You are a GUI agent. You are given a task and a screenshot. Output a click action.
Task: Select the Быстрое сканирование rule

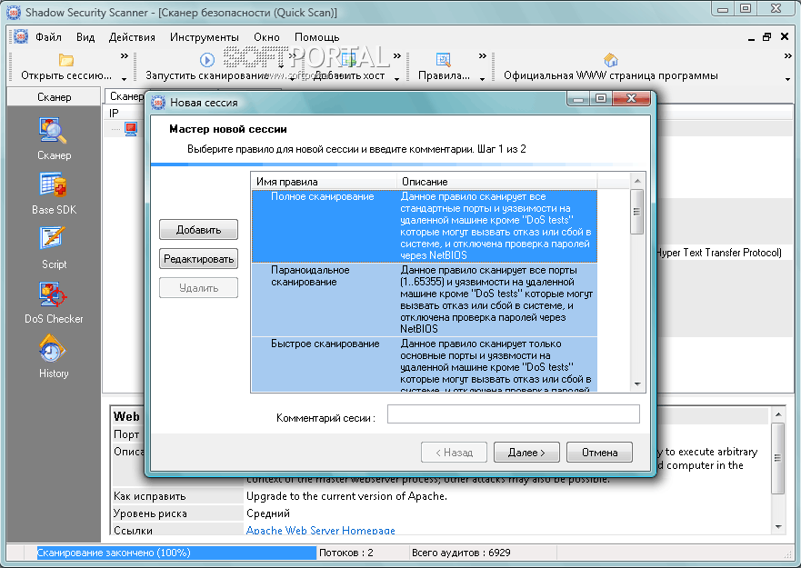[424, 364]
